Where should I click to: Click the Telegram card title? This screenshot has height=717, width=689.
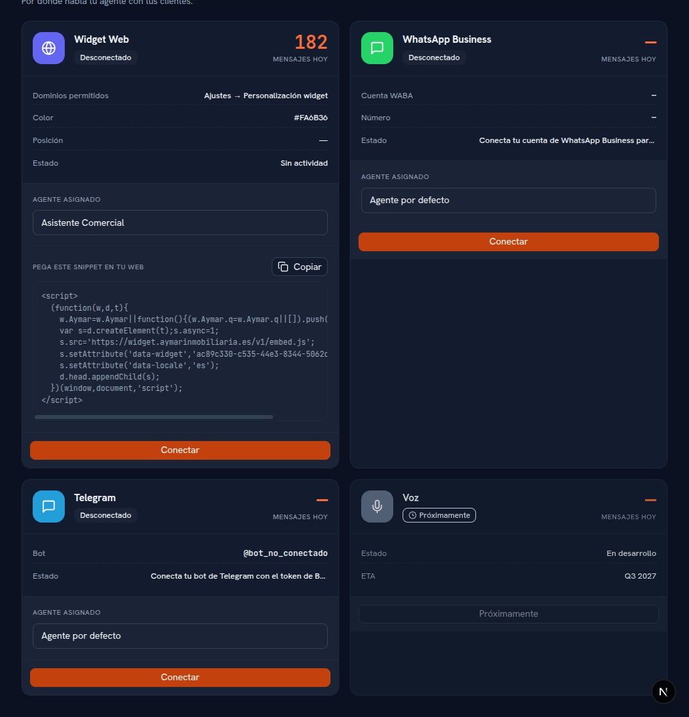point(95,498)
